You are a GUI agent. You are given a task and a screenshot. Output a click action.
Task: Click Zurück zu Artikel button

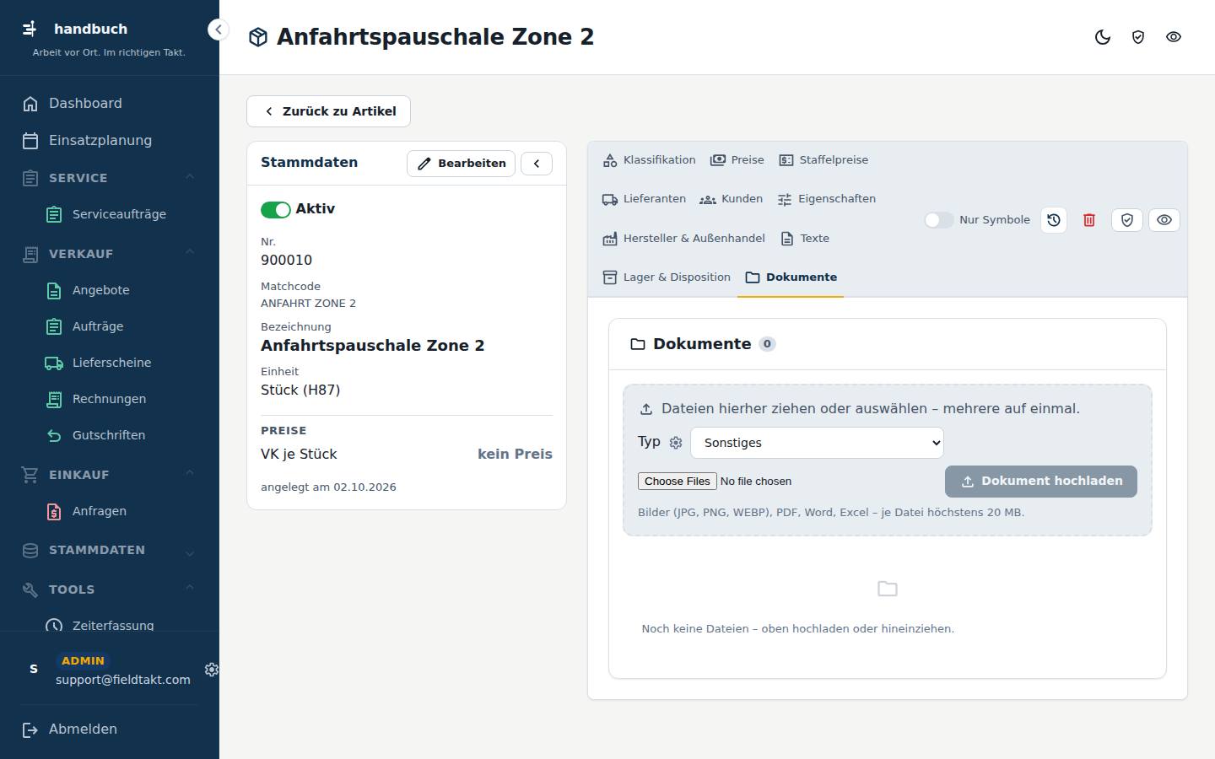tap(328, 111)
